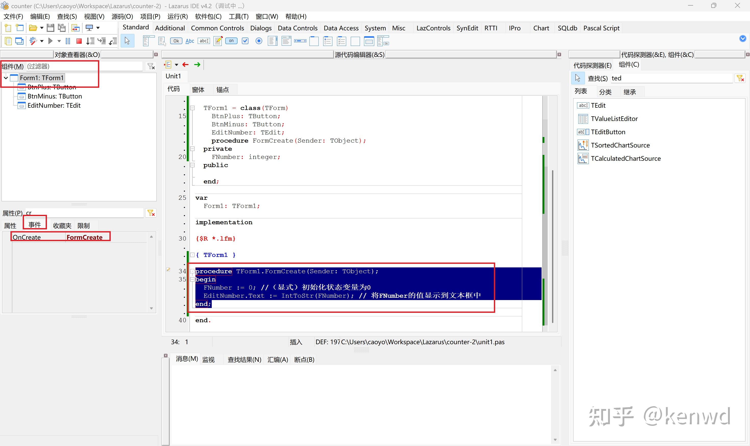Run the program with the play icon
The image size is (750, 446).
[x=51, y=41]
